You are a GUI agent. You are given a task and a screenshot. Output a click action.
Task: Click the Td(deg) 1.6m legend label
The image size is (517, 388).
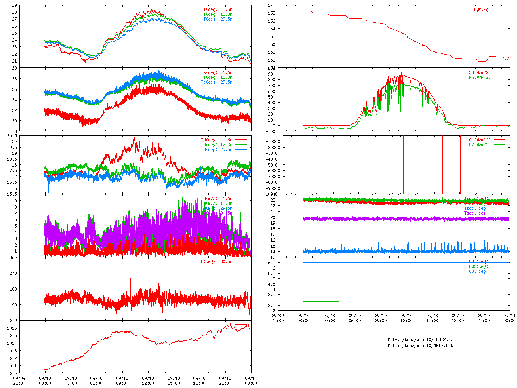[216, 140]
